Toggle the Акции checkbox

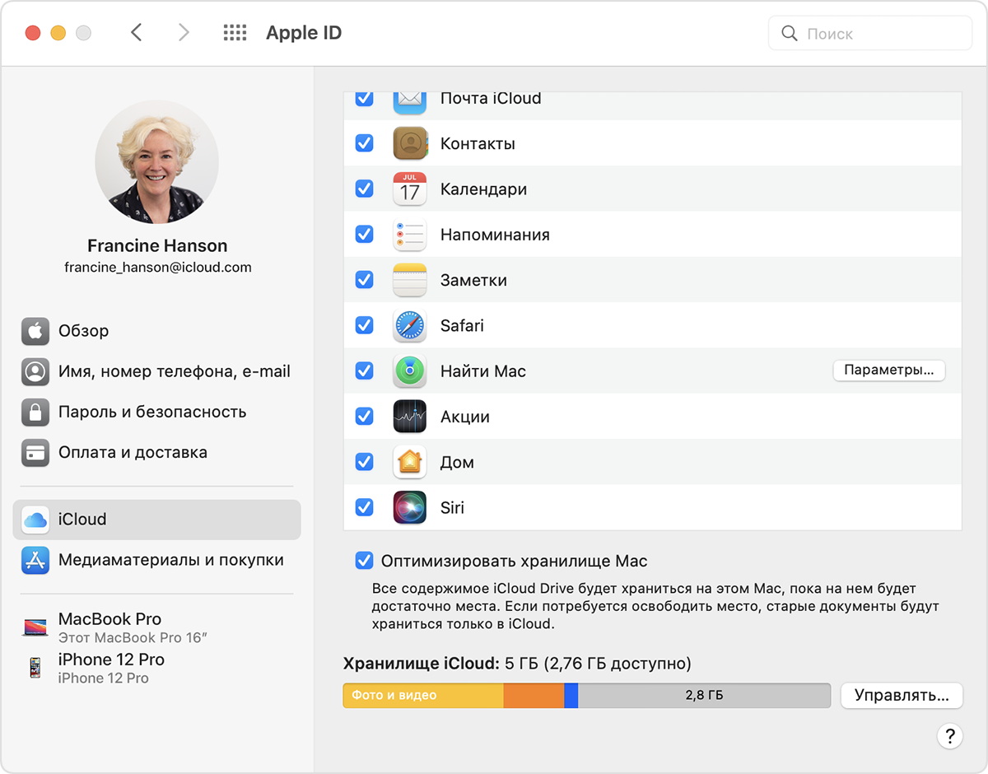click(x=364, y=417)
